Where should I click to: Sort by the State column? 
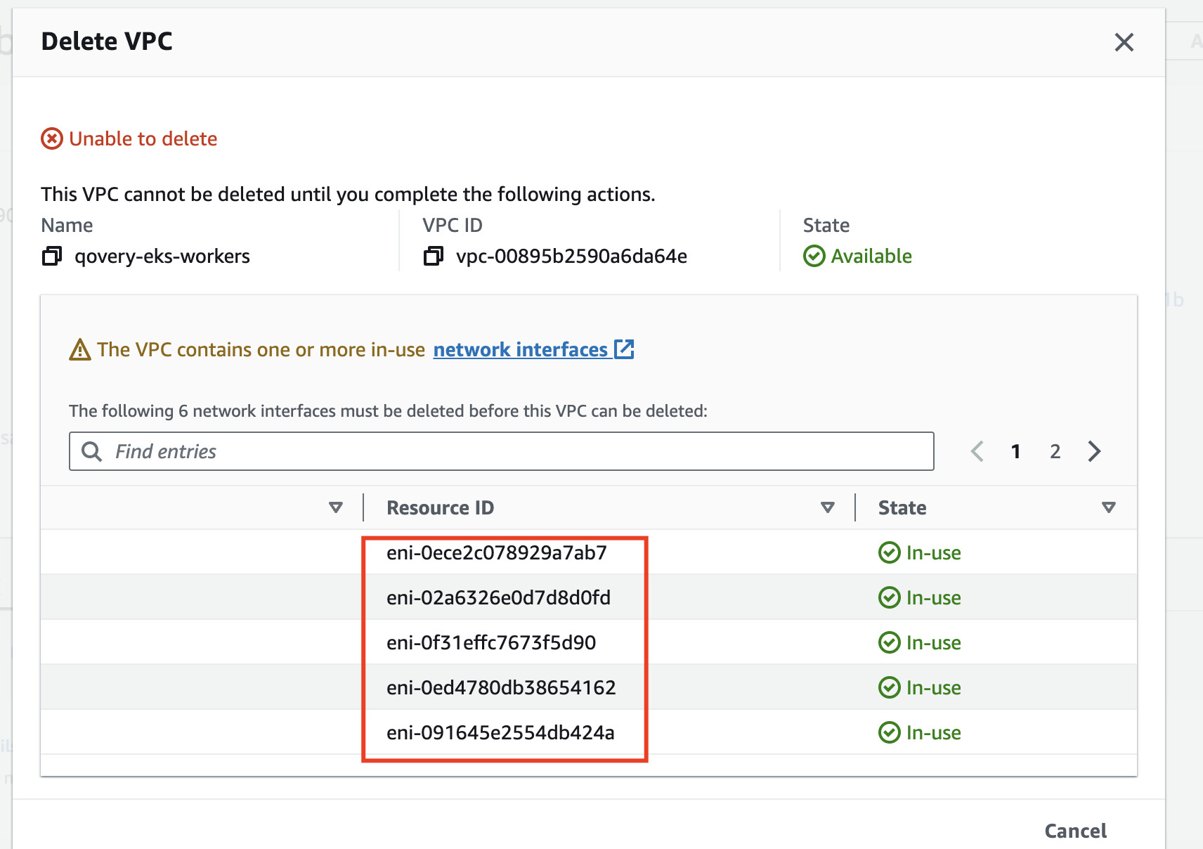click(1109, 507)
